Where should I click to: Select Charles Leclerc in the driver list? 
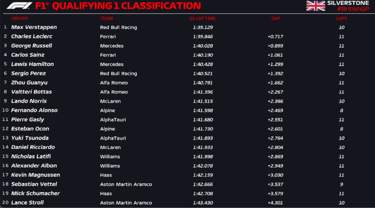(x=32, y=37)
